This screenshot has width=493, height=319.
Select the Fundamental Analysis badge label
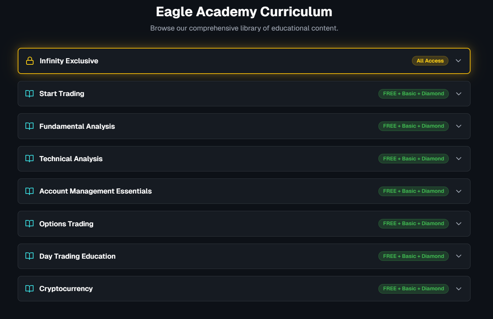413,126
